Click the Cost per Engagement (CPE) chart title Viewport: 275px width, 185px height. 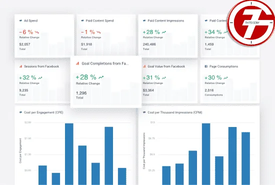tap(43, 112)
